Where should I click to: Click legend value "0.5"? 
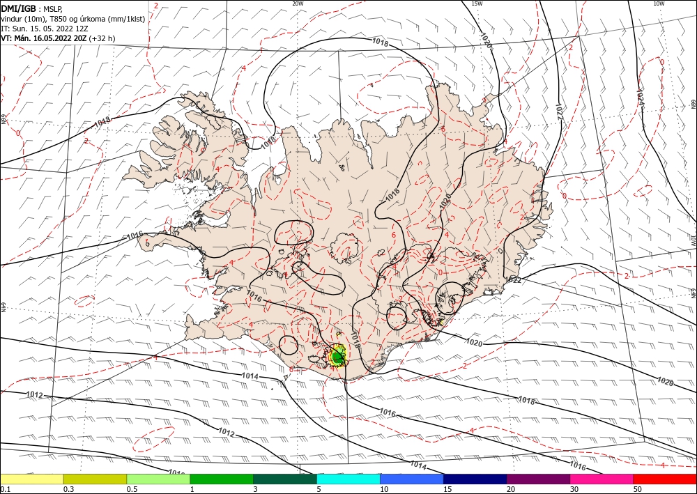(132, 489)
